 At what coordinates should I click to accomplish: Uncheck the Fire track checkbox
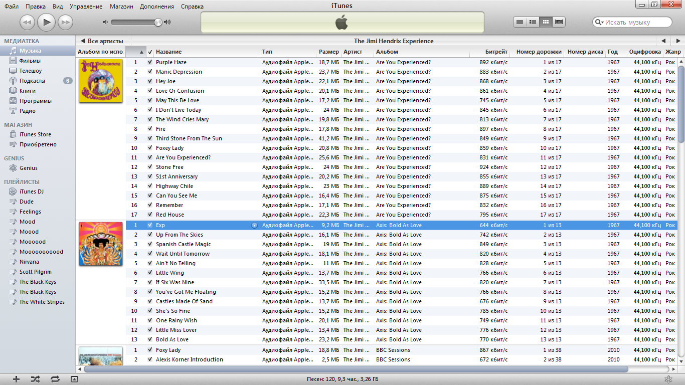[150, 129]
